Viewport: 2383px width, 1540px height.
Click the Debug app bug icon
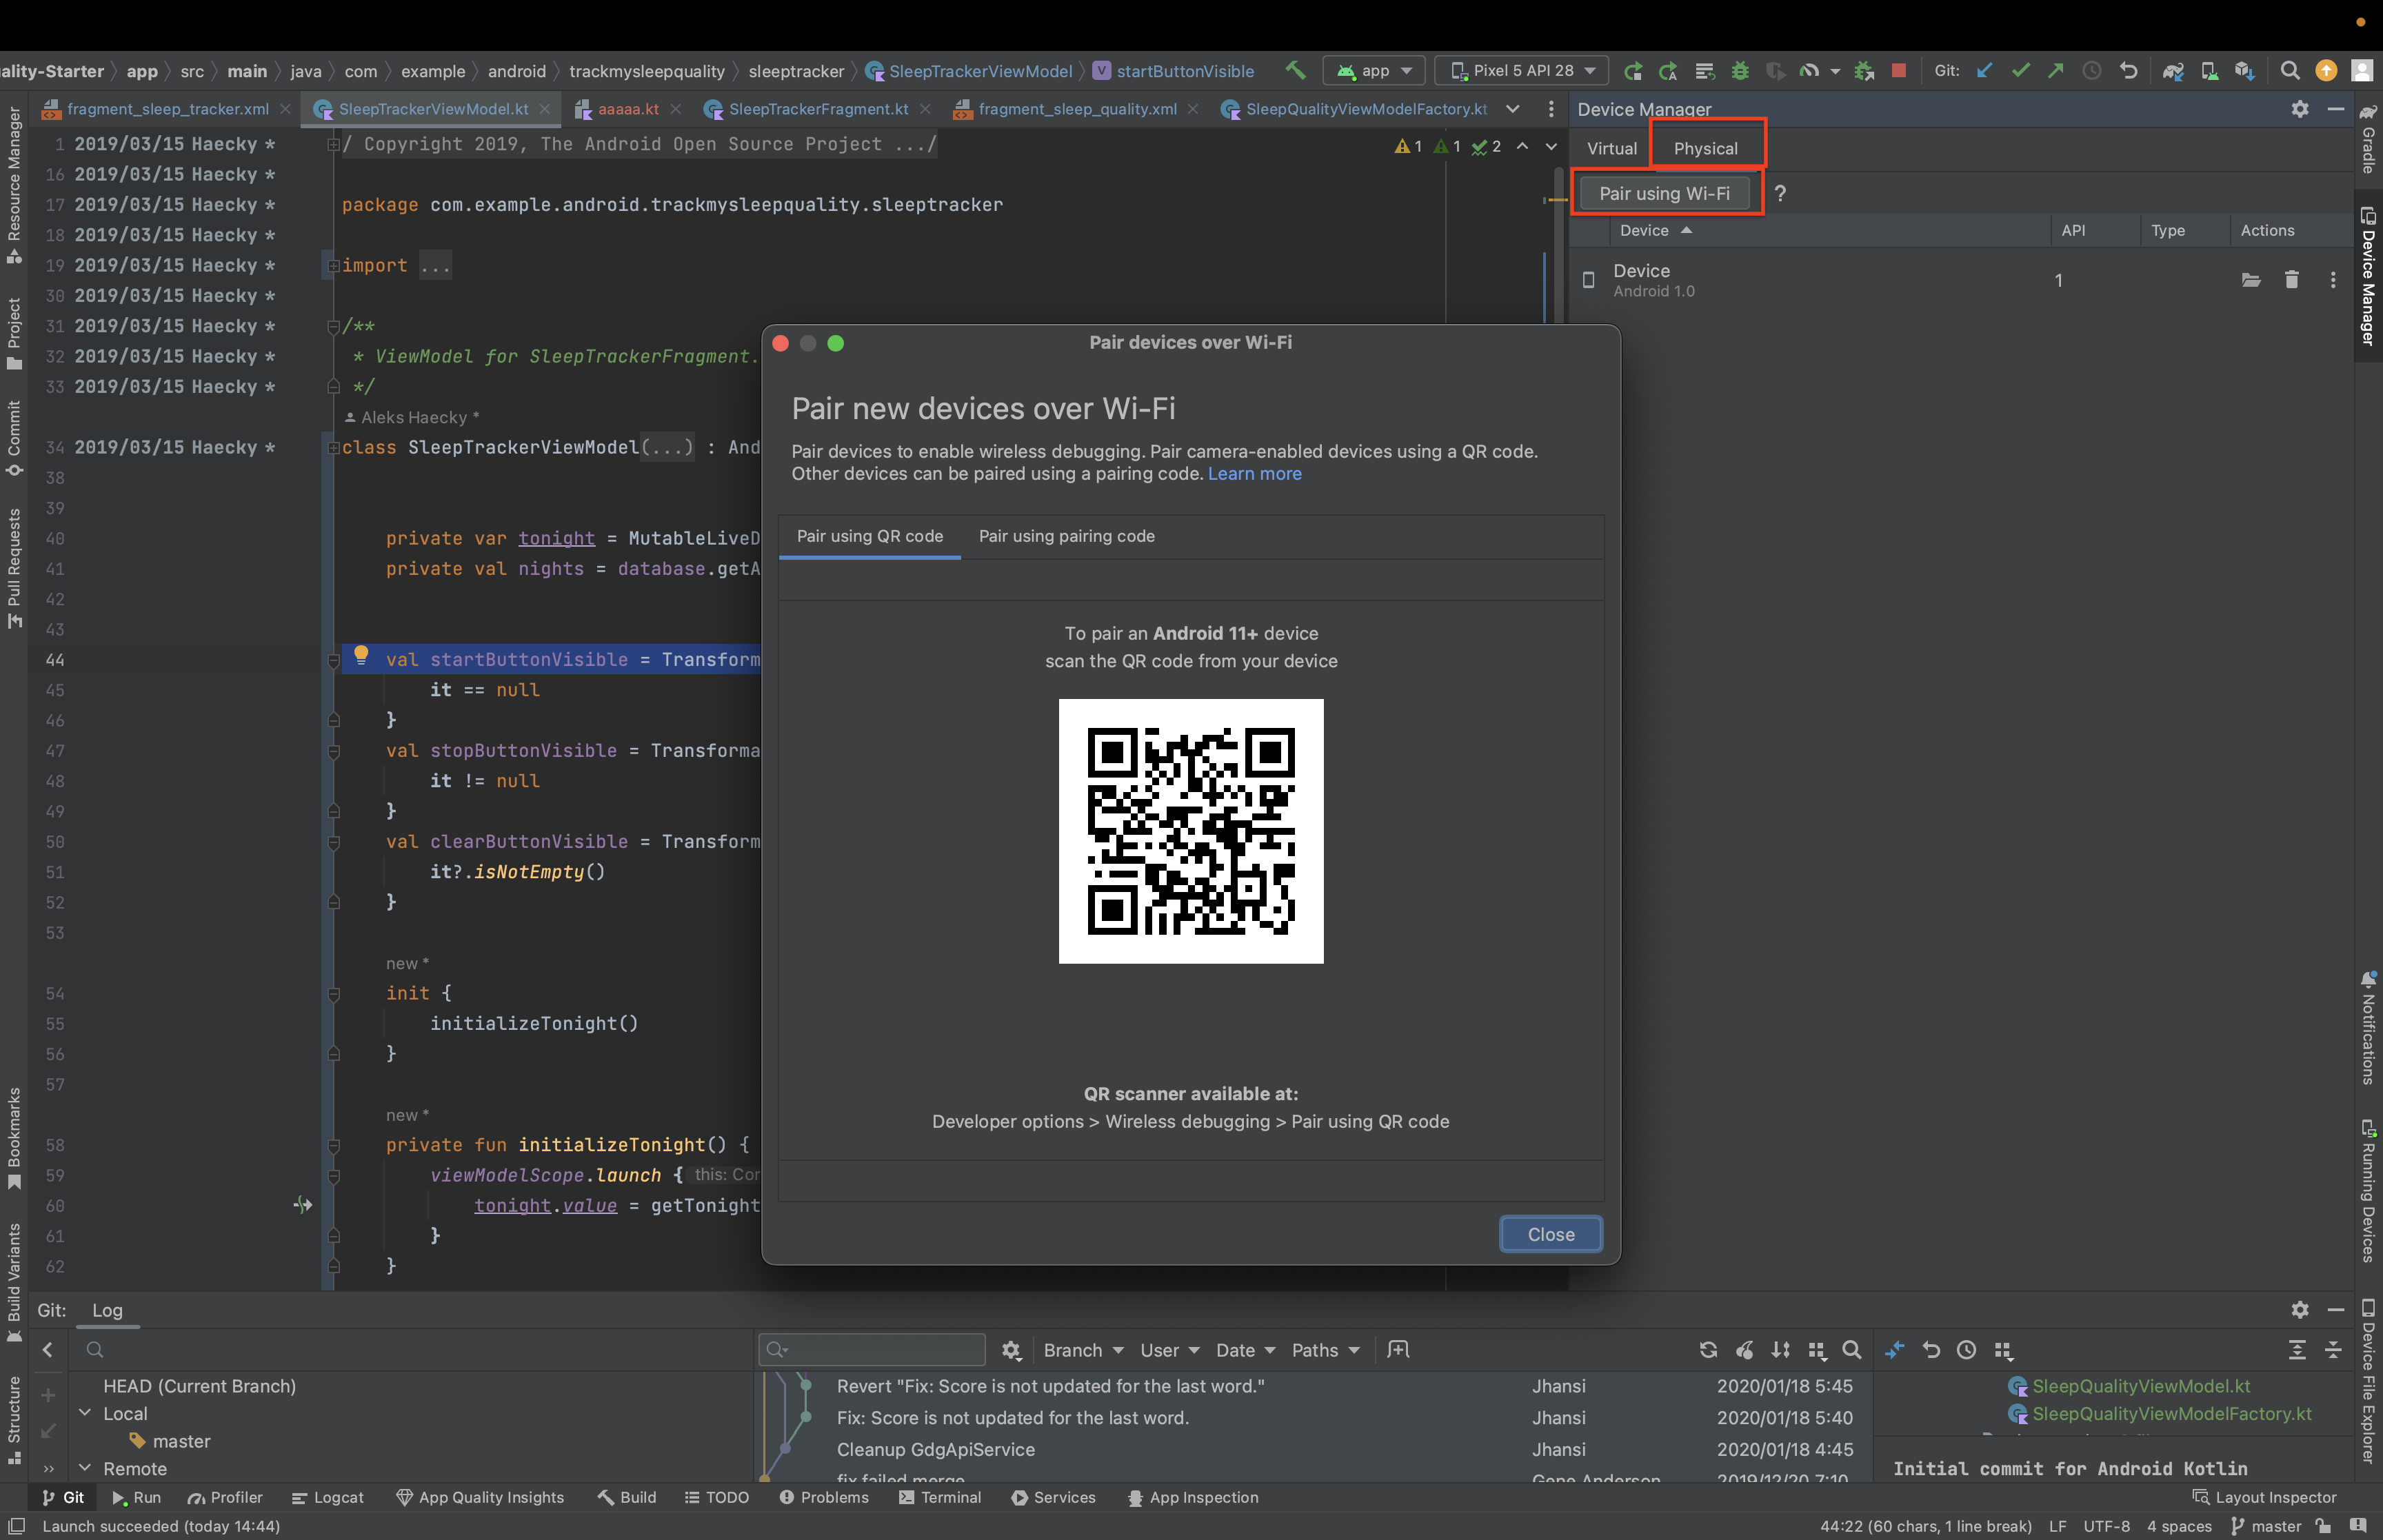1740,70
